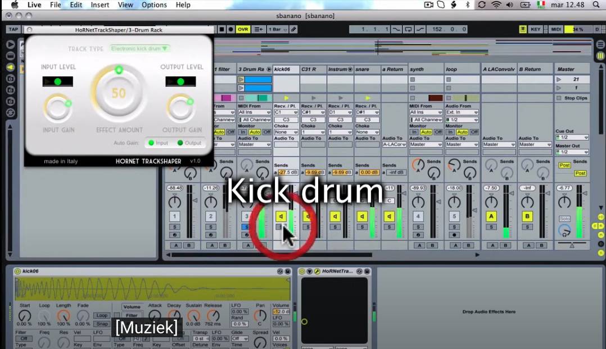
Task: Click the draw mode pencil icon
Action: [x=293, y=29]
